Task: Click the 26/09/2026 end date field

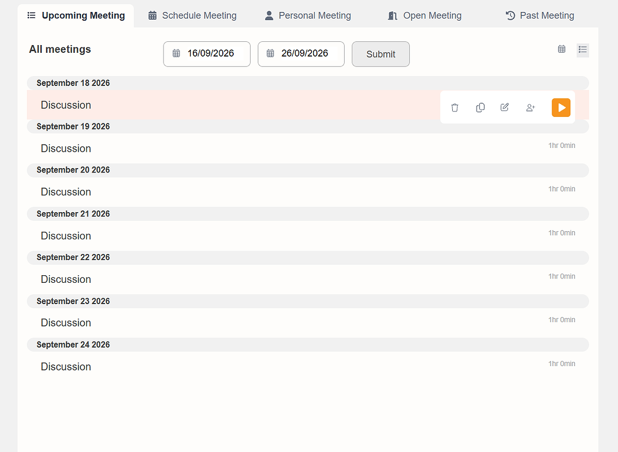Action: 301,54
